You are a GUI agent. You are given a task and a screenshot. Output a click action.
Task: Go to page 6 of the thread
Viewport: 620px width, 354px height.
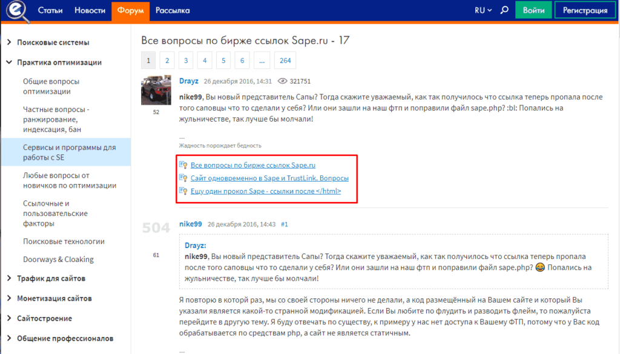pyautogui.click(x=242, y=61)
